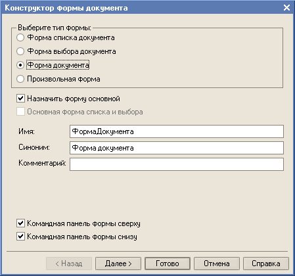Click the Командная панель формы сверху label
Screen dimensions: 295x276
[83, 223]
